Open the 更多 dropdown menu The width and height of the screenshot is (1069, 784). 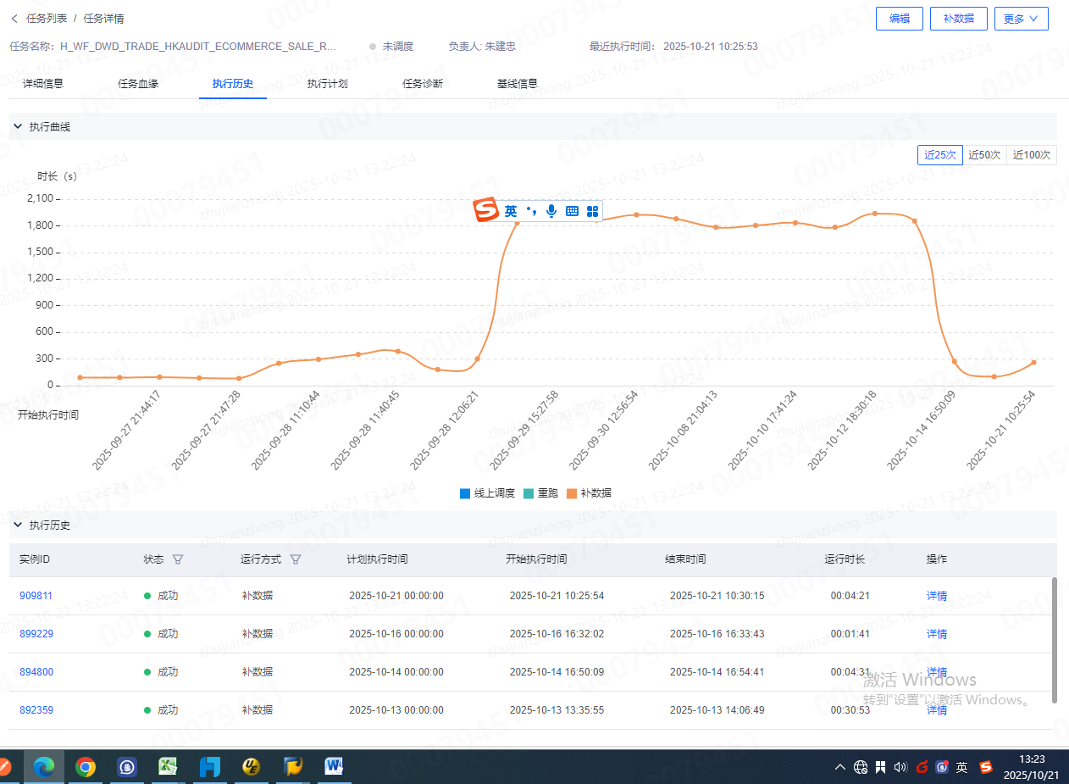coord(1021,19)
